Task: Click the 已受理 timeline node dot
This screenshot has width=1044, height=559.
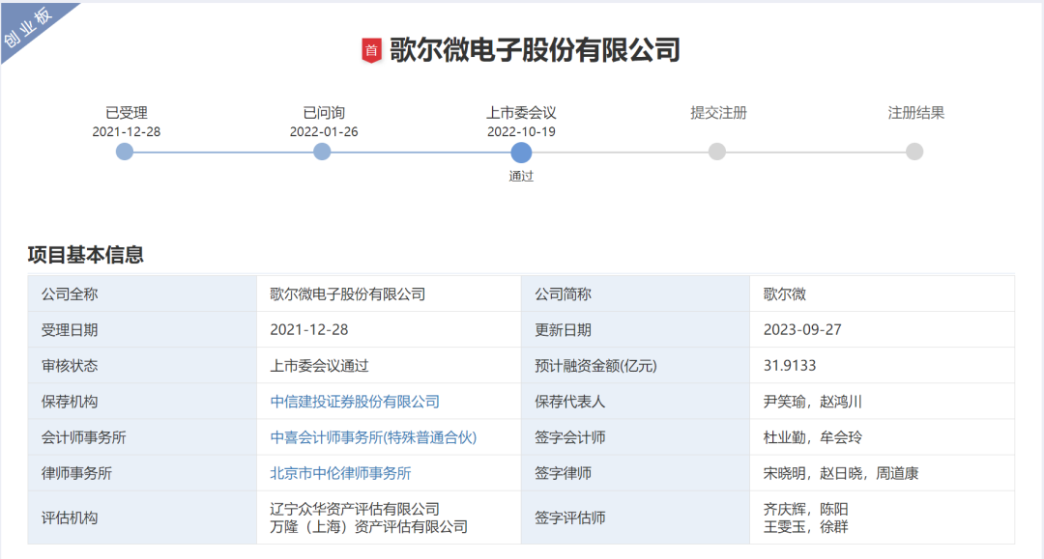Action: [124, 151]
